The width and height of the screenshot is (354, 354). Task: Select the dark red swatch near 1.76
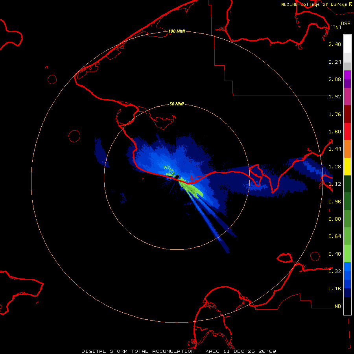[x=347, y=114]
